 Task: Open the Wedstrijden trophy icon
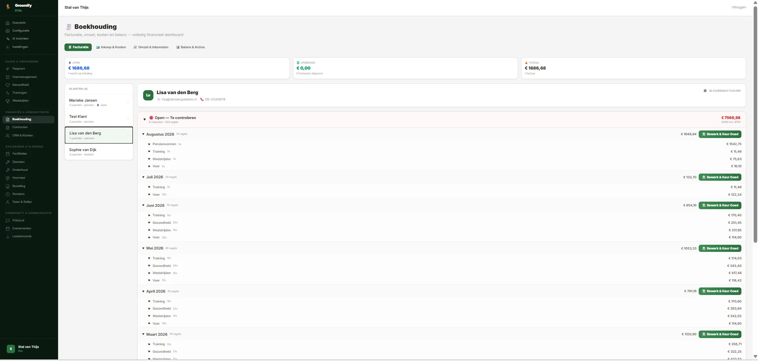[x=8, y=101]
